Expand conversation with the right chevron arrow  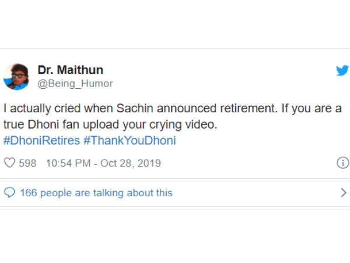[x=342, y=192]
